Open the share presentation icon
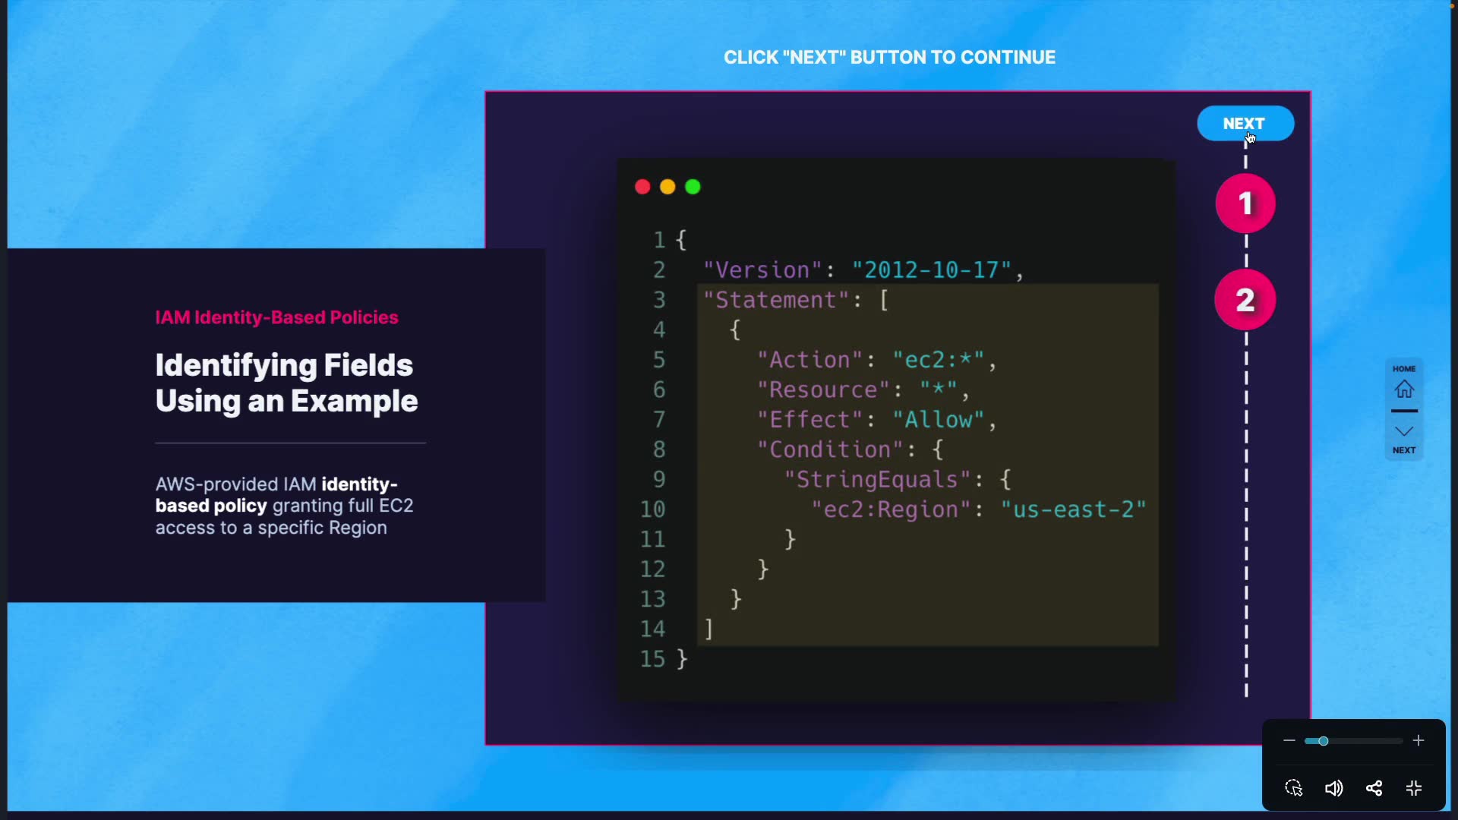This screenshot has width=1458, height=820. 1374,788
